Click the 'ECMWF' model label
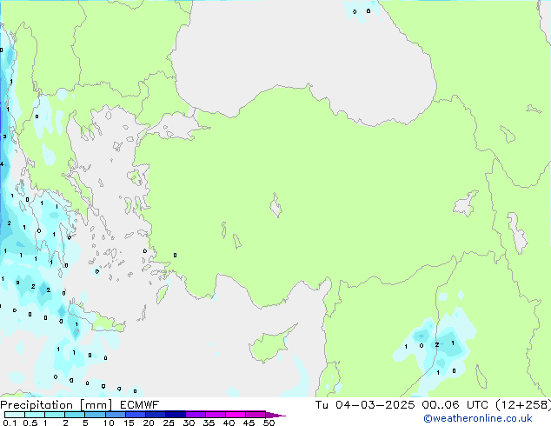Image resolution: width=551 pixels, height=426 pixels. [140, 405]
